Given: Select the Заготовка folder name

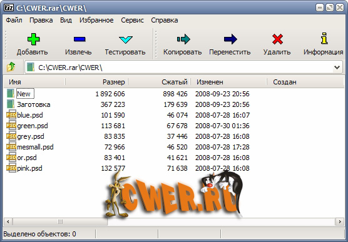Looking at the screenshot, I should coord(34,104).
